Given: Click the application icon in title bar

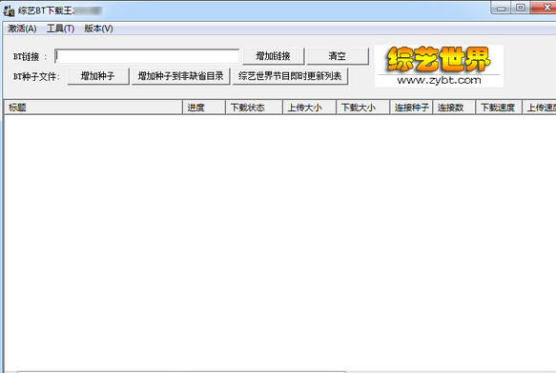Looking at the screenshot, I should (9, 11).
